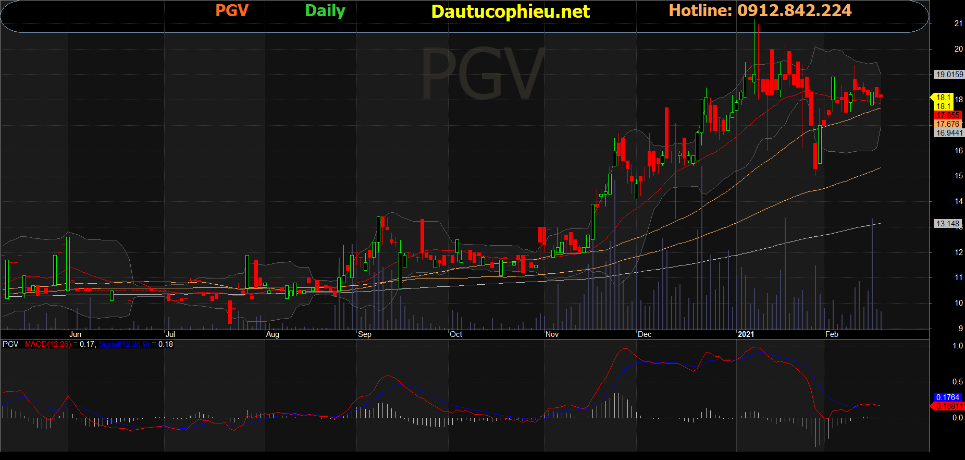Open the Dautucophieu.net site title
The height and width of the screenshot is (460, 965).
point(511,11)
